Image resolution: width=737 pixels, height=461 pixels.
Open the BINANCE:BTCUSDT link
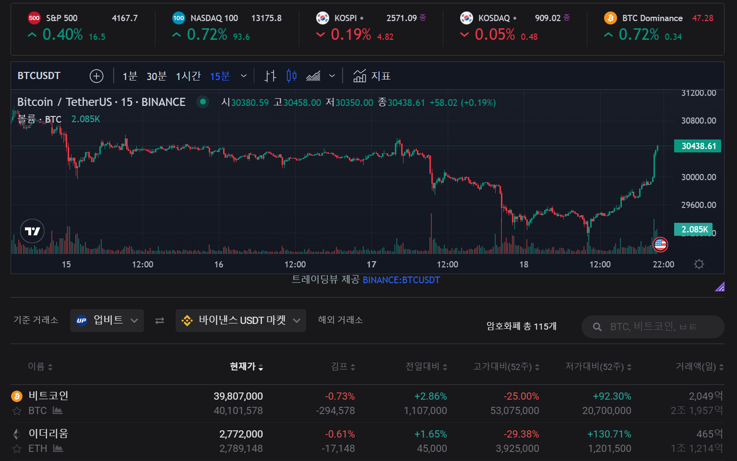pos(401,280)
